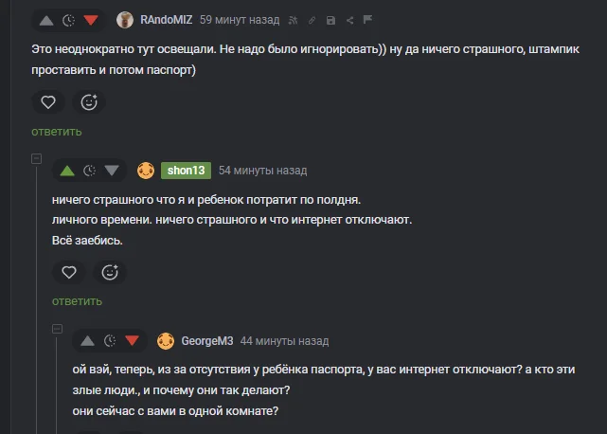Collapse GeorgeM3's reply thread
Image resolution: width=607 pixels, height=434 pixels.
click(58, 329)
